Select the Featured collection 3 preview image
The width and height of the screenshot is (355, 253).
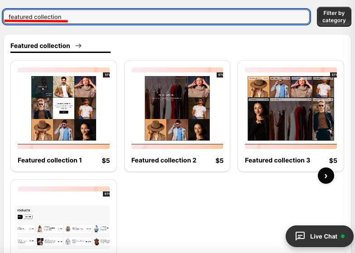pyautogui.click(x=291, y=108)
